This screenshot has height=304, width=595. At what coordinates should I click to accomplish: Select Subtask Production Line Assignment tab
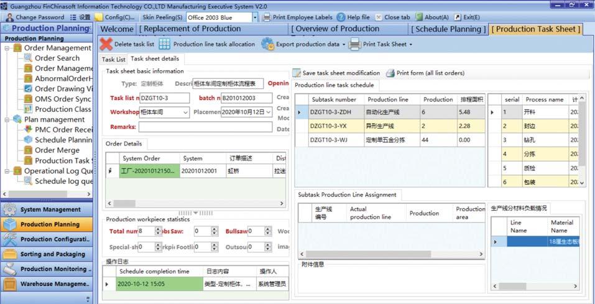point(347,195)
